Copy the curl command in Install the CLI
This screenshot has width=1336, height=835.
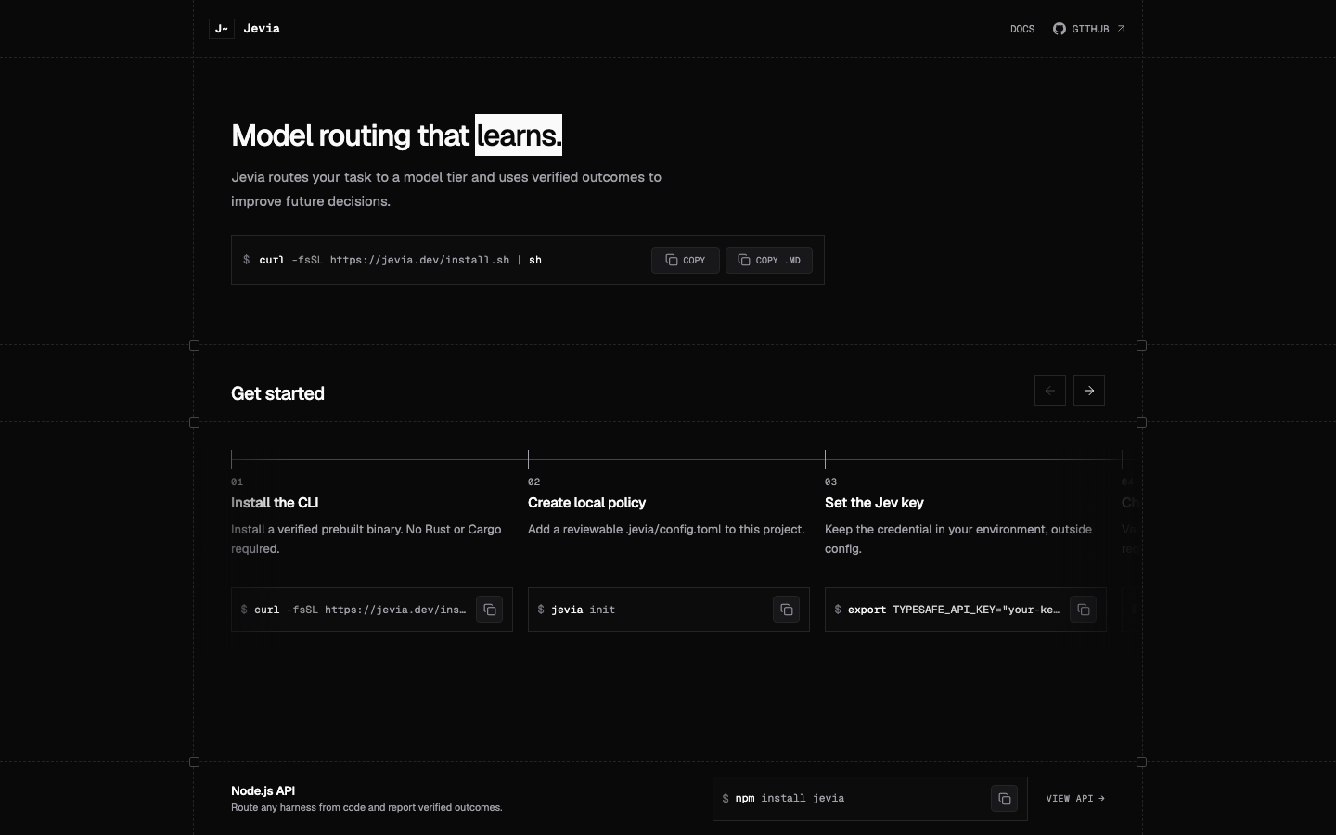pyautogui.click(x=490, y=610)
